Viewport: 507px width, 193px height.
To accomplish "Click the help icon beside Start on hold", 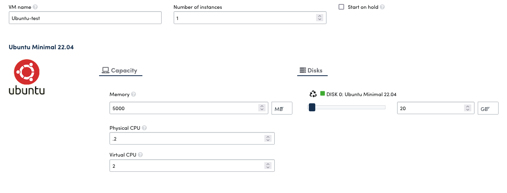I will (382, 7).
